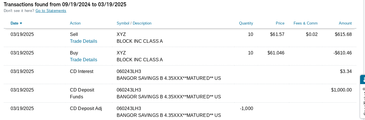Sort transactions by Action column
The width and height of the screenshot is (365, 120).
75,23
